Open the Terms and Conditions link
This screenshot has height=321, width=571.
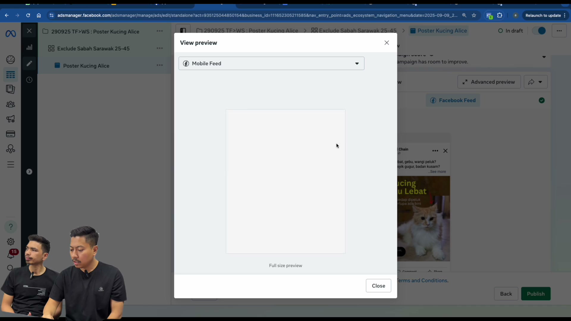(x=423, y=280)
